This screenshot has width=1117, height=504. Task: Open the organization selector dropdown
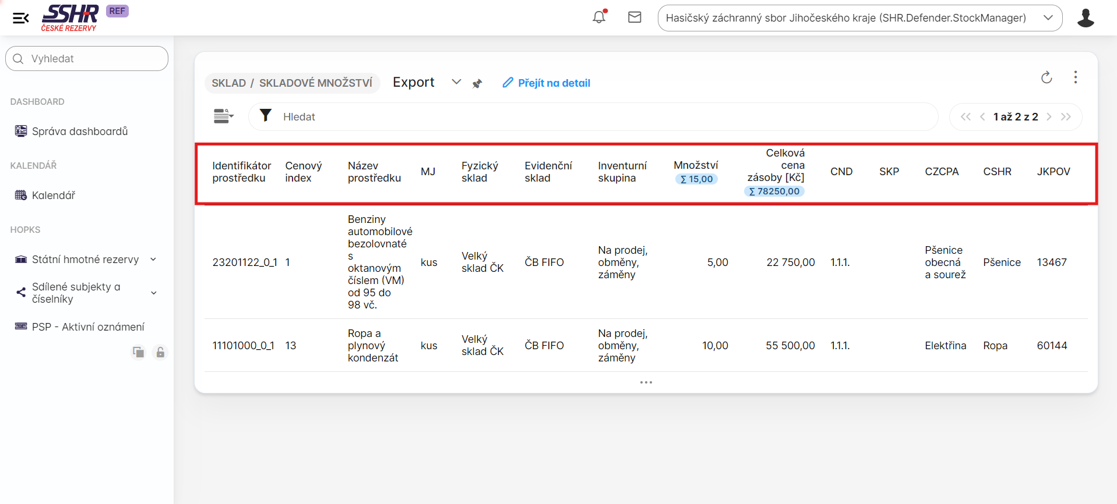pyautogui.click(x=859, y=18)
